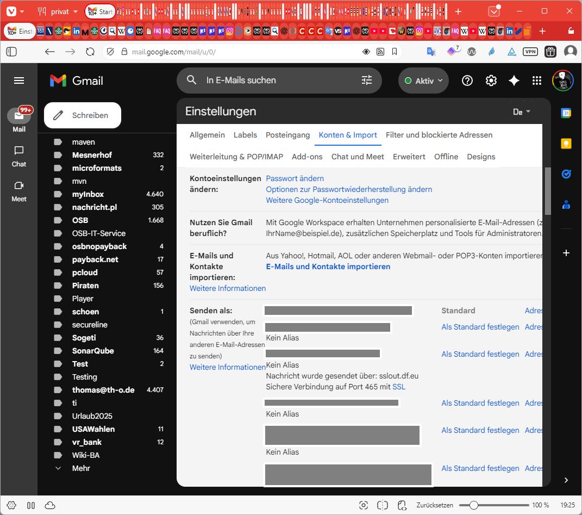The height and width of the screenshot is (515, 582).
Task: Adjust the zoom slider in status bar
Action: tap(474, 505)
